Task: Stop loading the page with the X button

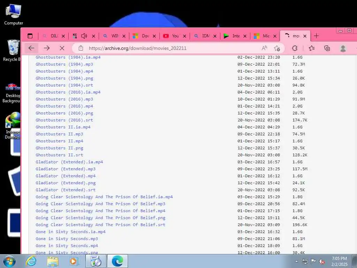Action: point(62,48)
